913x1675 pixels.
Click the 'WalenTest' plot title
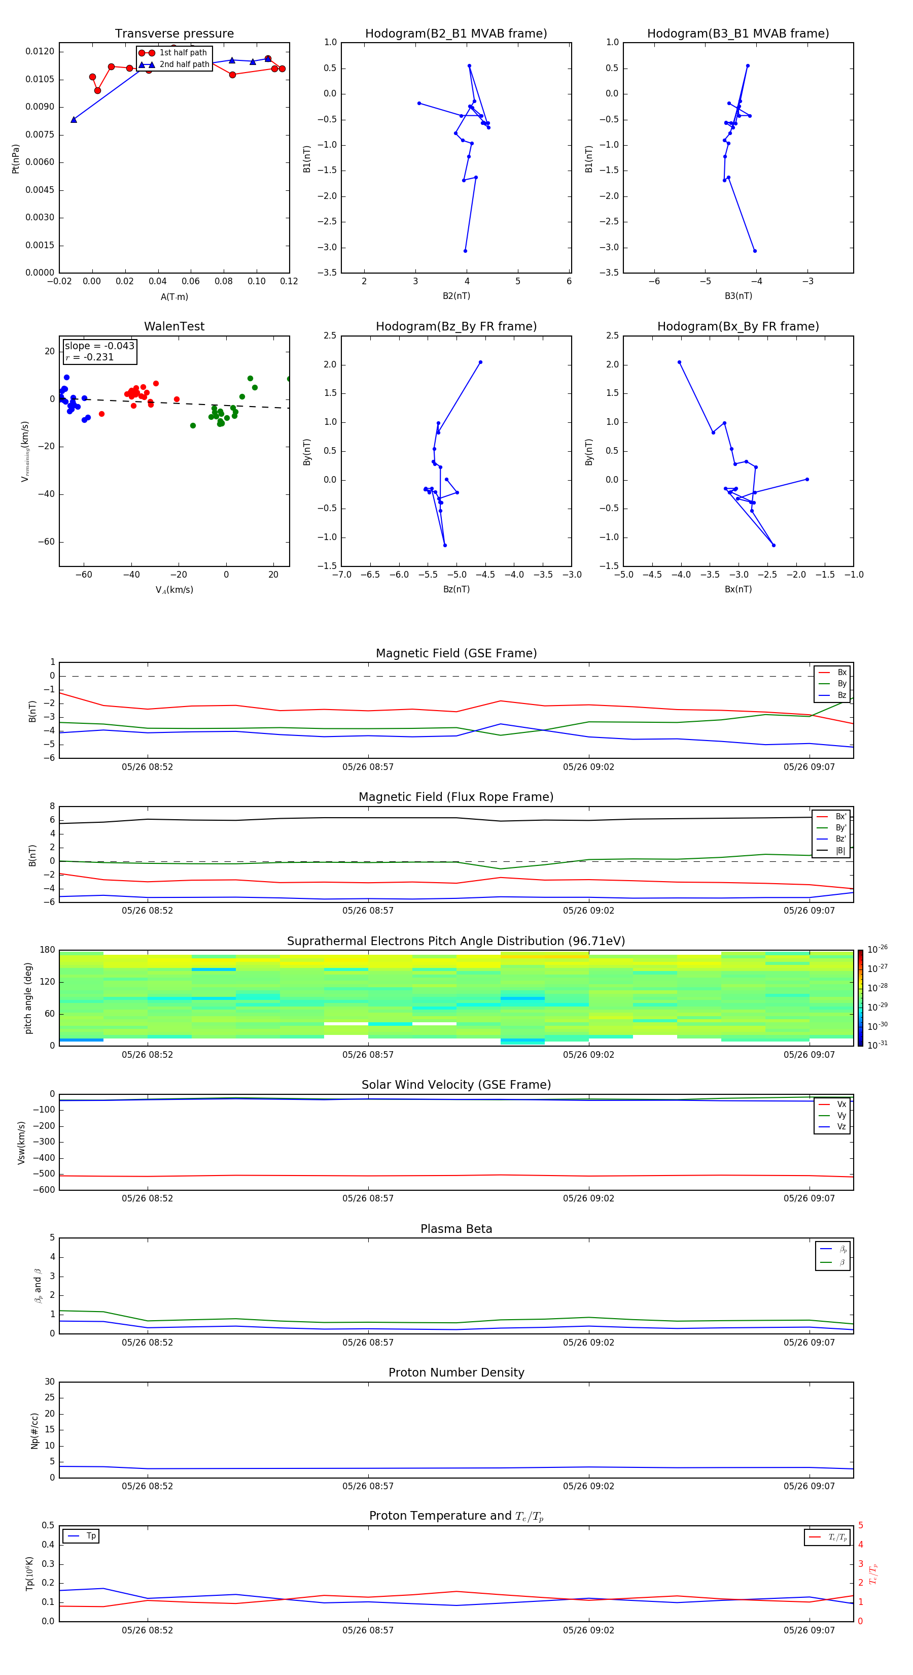[x=174, y=326]
